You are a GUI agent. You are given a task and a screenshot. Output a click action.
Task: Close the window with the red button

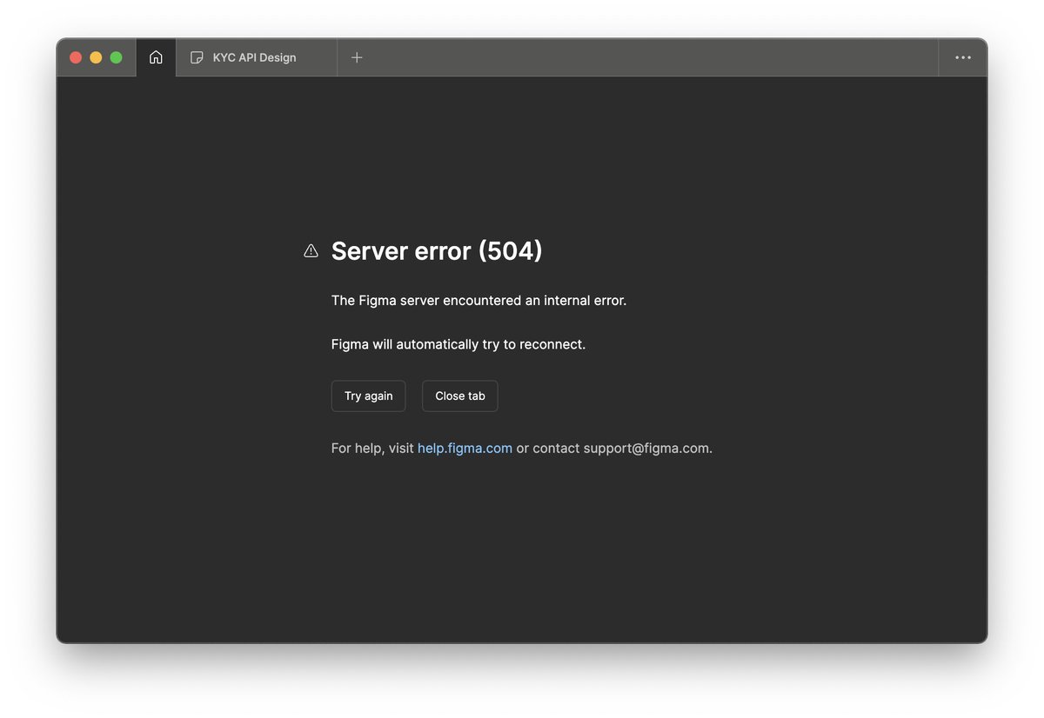(x=76, y=57)
